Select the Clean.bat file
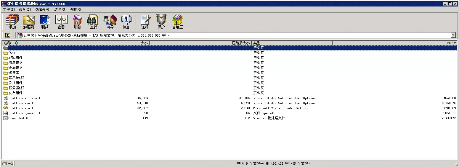Image resolution: width=459 pixels, height=167 pixels. (17, 118)
